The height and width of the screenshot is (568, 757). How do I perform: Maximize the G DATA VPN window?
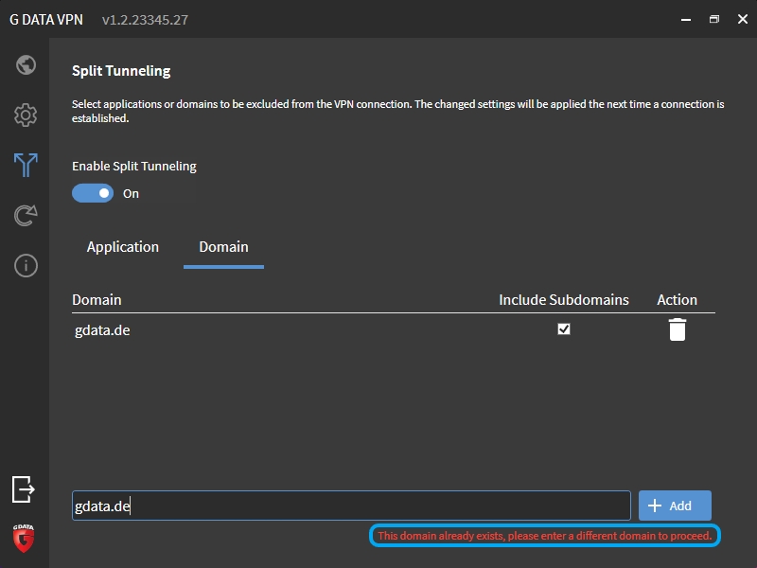coord(714,19)
